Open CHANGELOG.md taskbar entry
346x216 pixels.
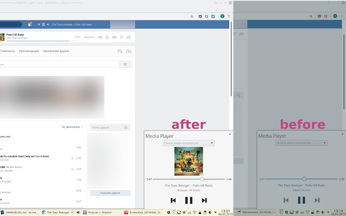coord(21,212)
